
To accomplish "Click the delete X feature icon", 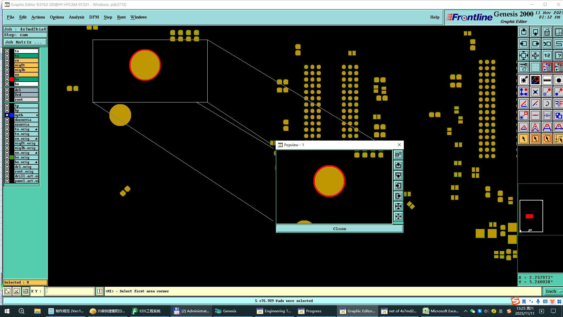I will click(x=535, y=92).
